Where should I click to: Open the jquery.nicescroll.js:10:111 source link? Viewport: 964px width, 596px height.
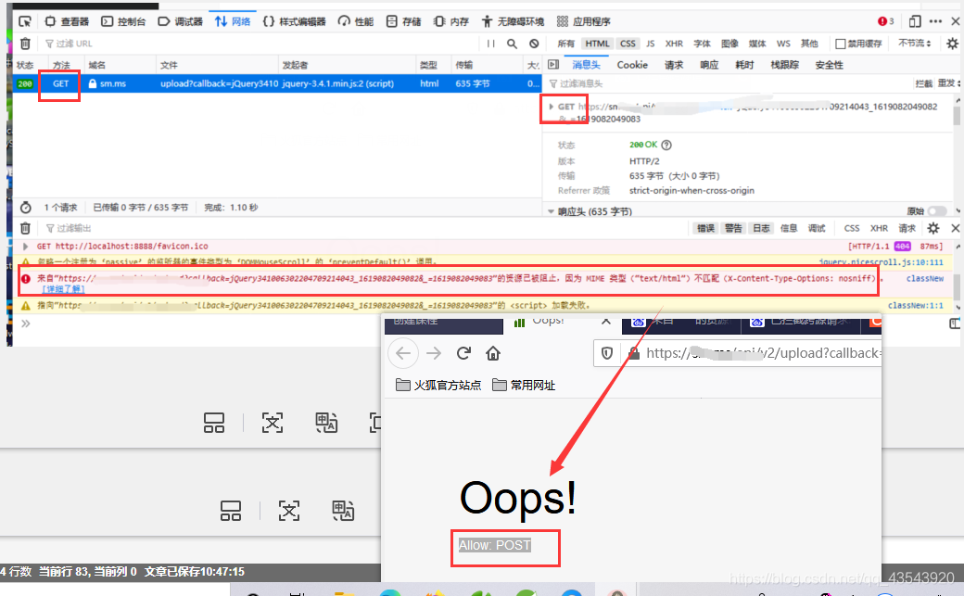click(x=881, y=262)
